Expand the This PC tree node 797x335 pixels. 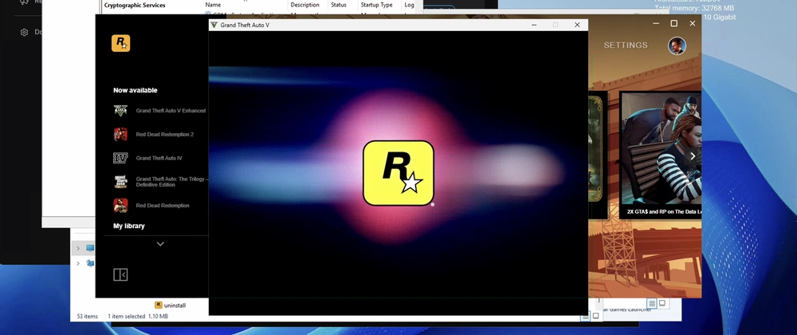[x=78, y=248]
